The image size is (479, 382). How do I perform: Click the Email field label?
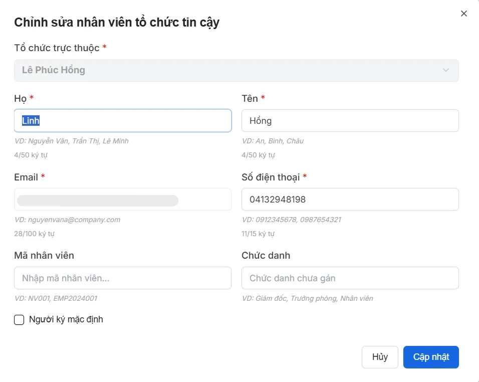click(26, 177)
